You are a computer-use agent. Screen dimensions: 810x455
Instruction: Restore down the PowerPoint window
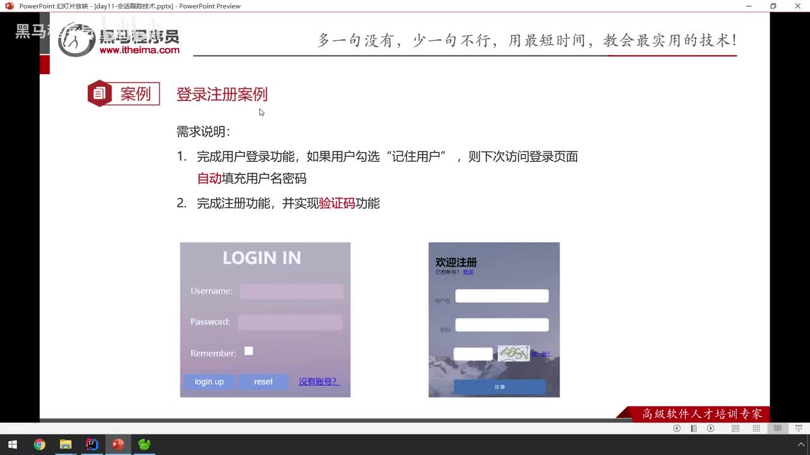coord(773,6)
